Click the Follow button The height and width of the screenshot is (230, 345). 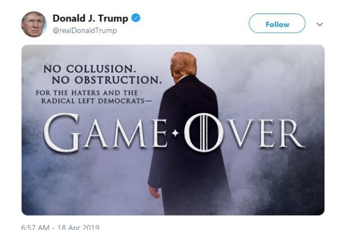pos(277,24)
